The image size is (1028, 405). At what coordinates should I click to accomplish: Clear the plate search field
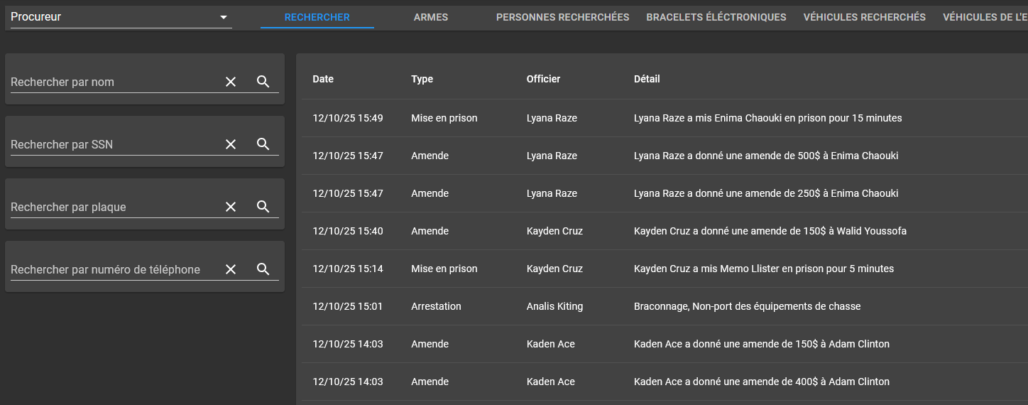click(x=231, y=207)
